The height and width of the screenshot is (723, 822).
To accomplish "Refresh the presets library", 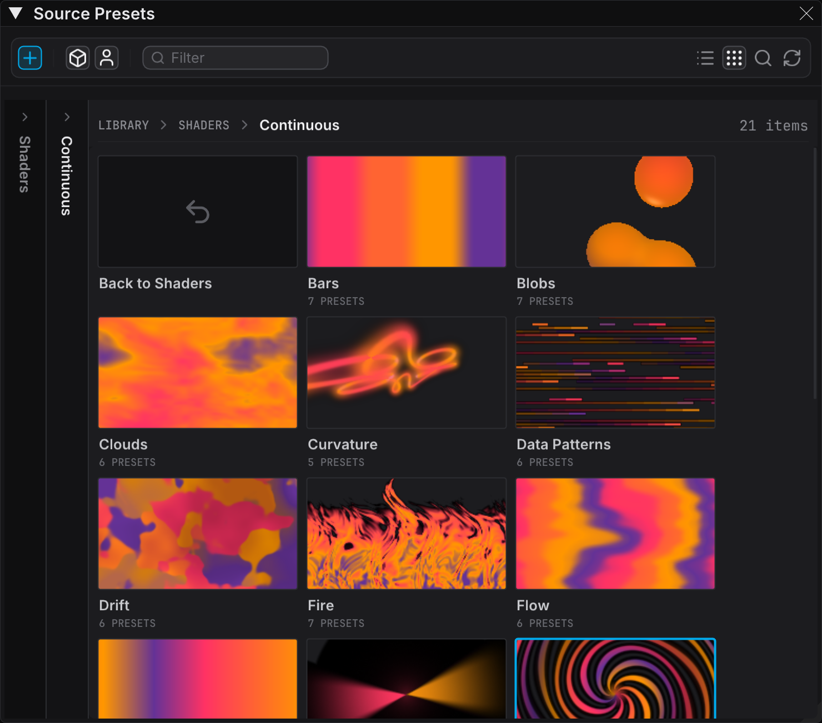I will 792,58.
